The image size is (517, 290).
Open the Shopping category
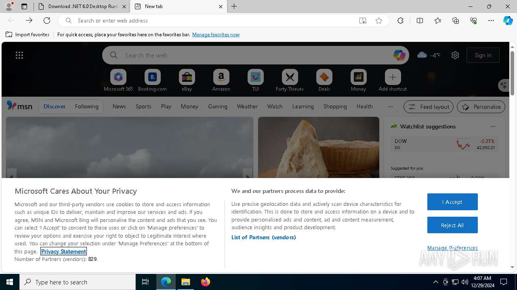335,106
